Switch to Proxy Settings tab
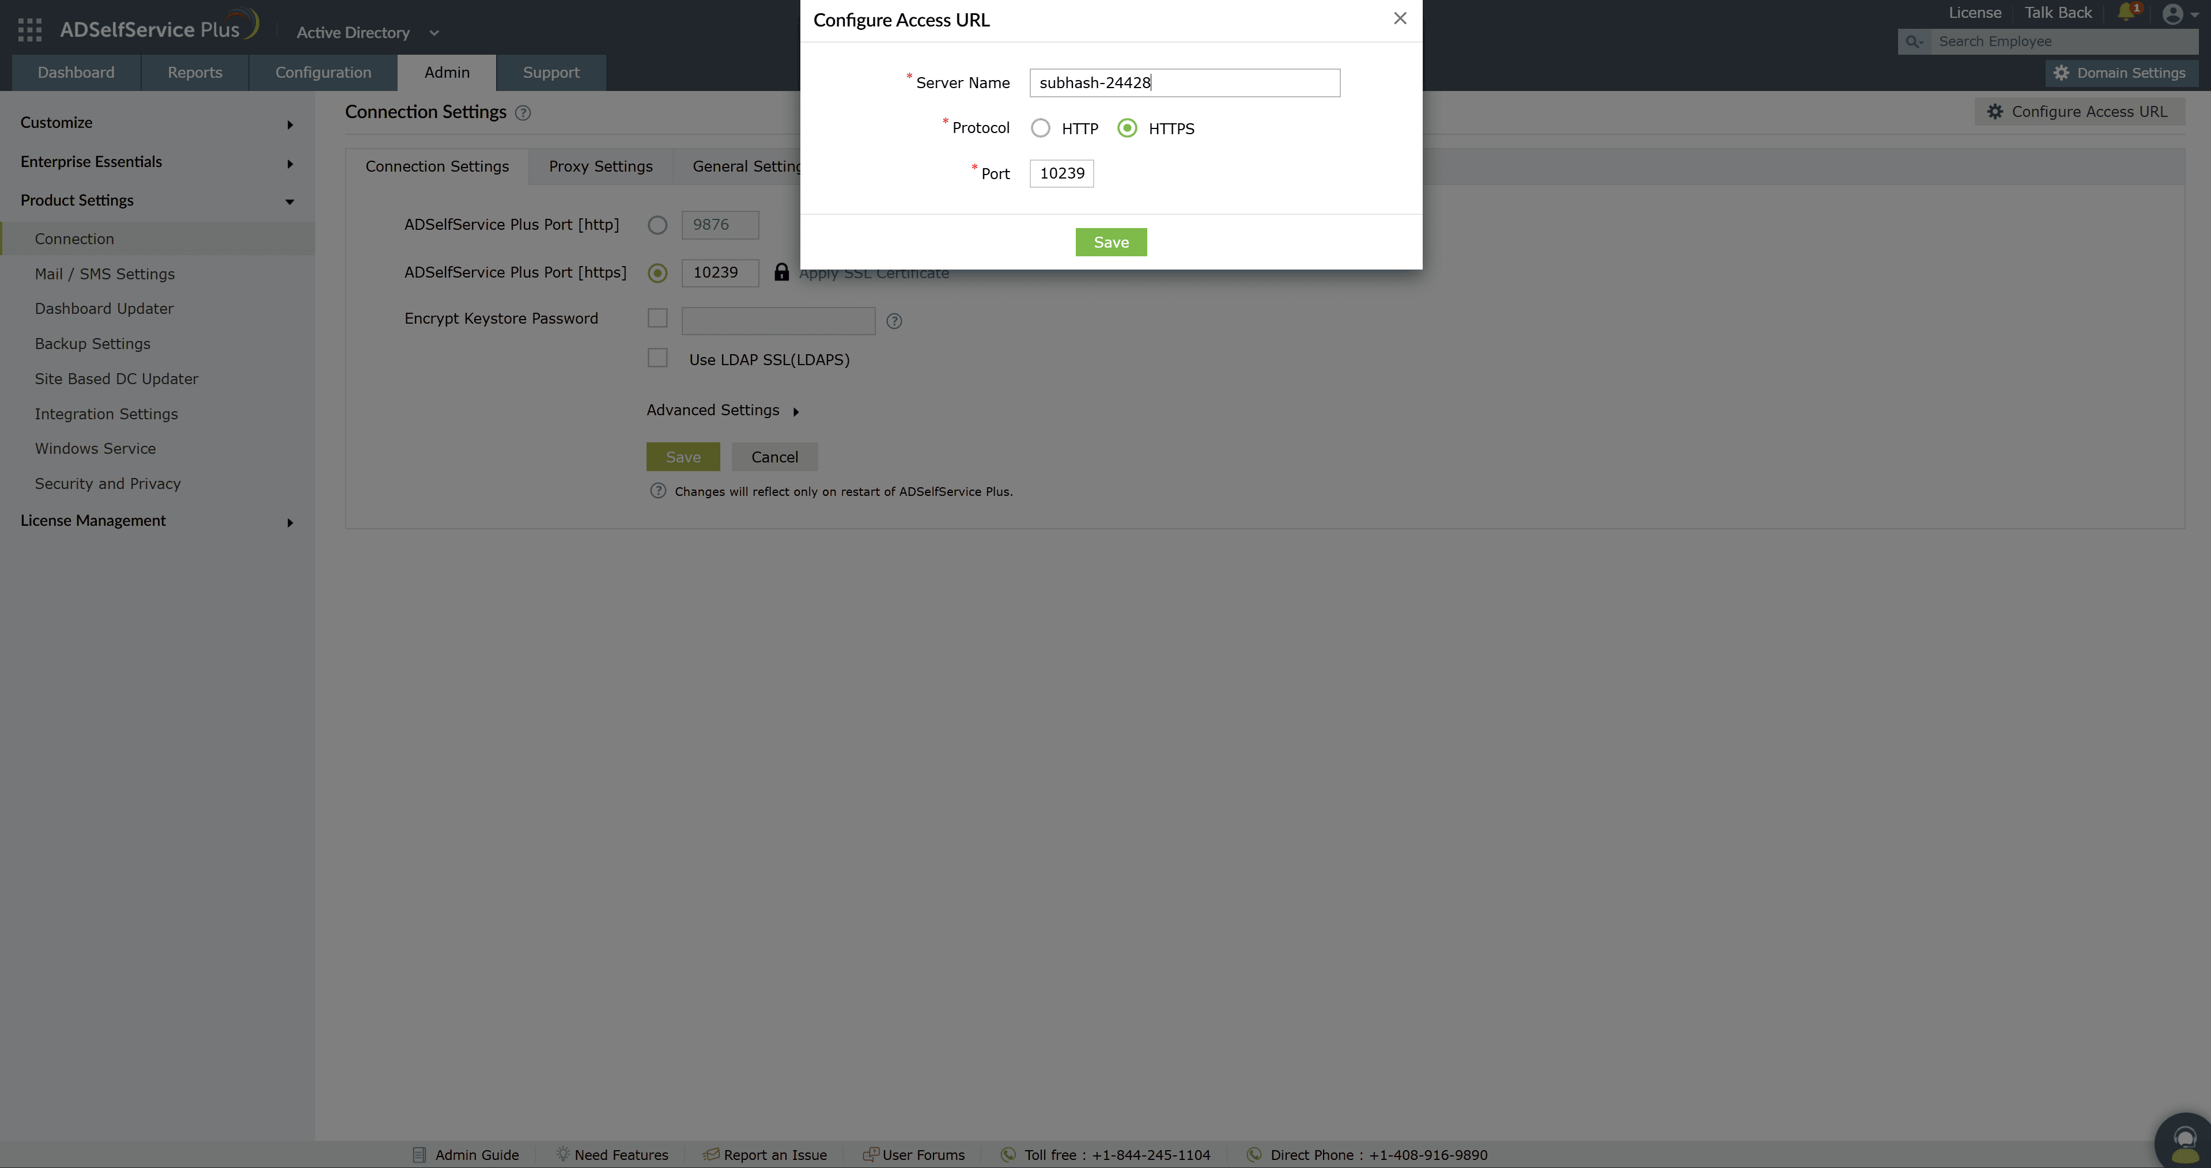The width and height of the screenshot is (2211, 1168). pos(600,166)
